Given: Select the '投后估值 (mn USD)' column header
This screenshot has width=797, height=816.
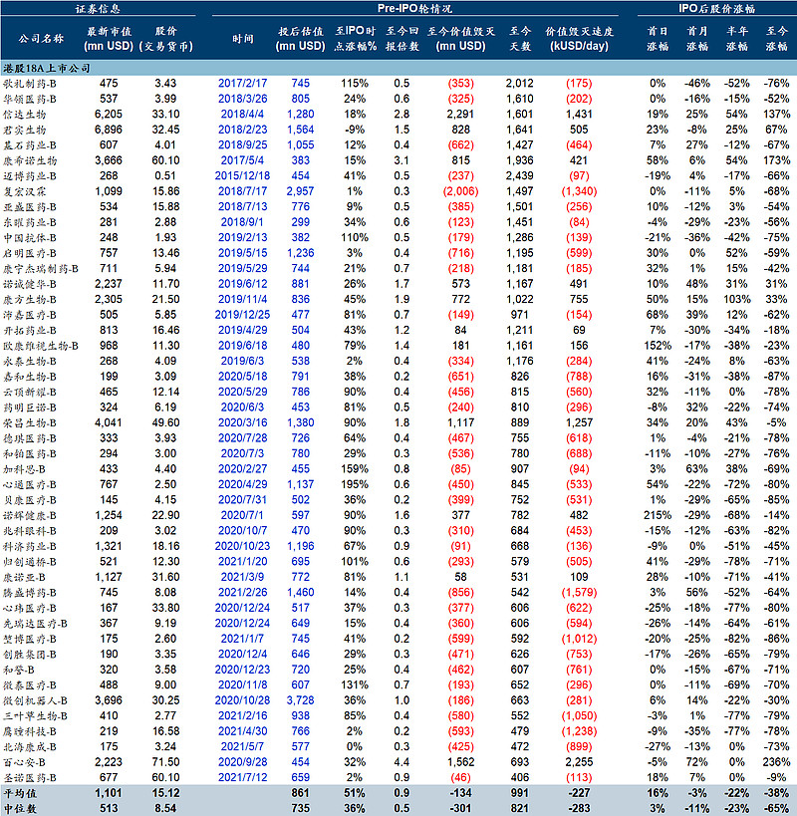Looking at the screenshot, I should [300, 39].
